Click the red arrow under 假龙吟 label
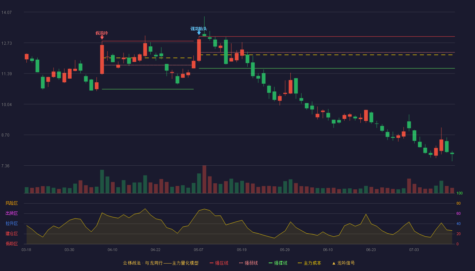The height and width of the screenshot is (271, 475). pos(102,38)
